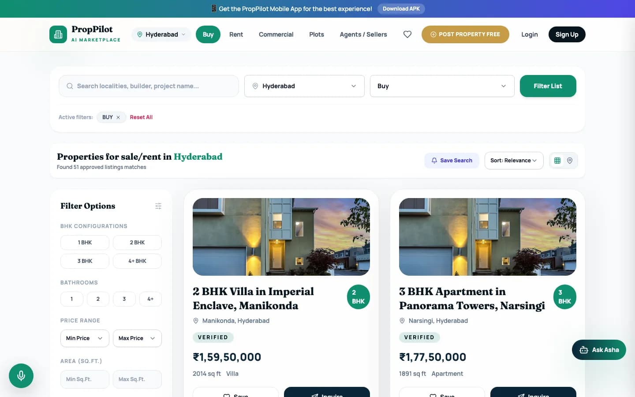
Task: Click the Filter List button
Action: click(548, 86)
